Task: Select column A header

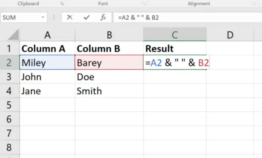Action: point(47,35)
